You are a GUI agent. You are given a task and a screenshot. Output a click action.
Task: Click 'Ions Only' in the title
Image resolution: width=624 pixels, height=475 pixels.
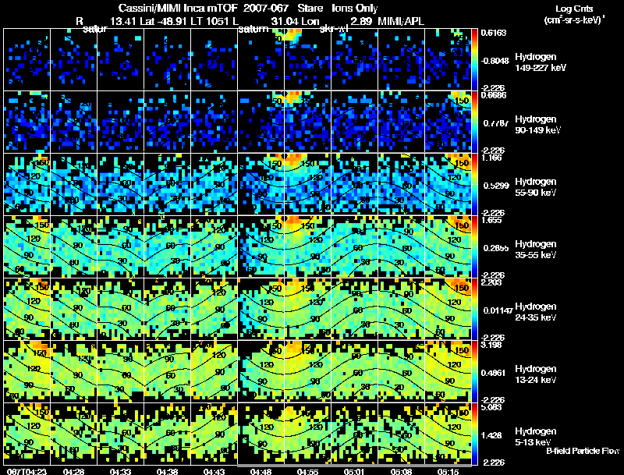(355, 8)
